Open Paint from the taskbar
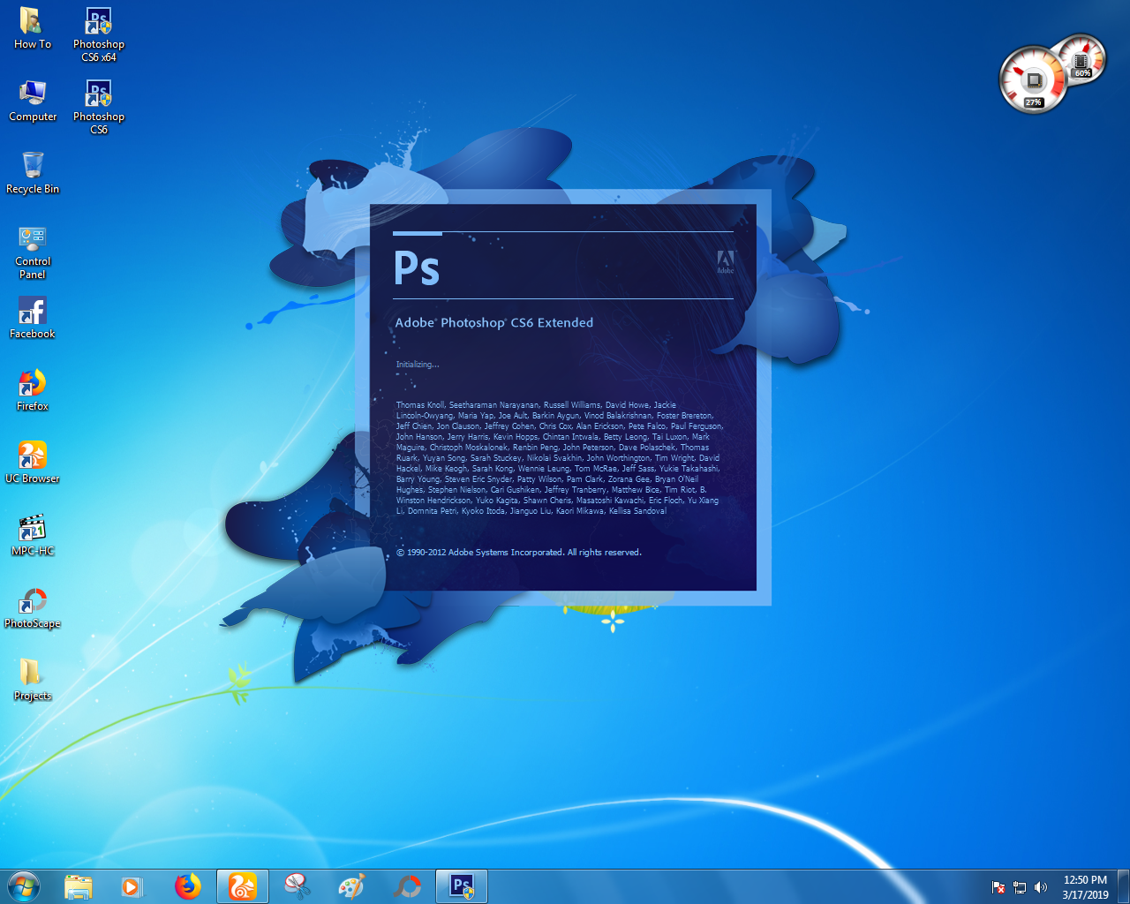Image resolution: width=1130 pixels, height=904 pixels. [x=352, y=886]
